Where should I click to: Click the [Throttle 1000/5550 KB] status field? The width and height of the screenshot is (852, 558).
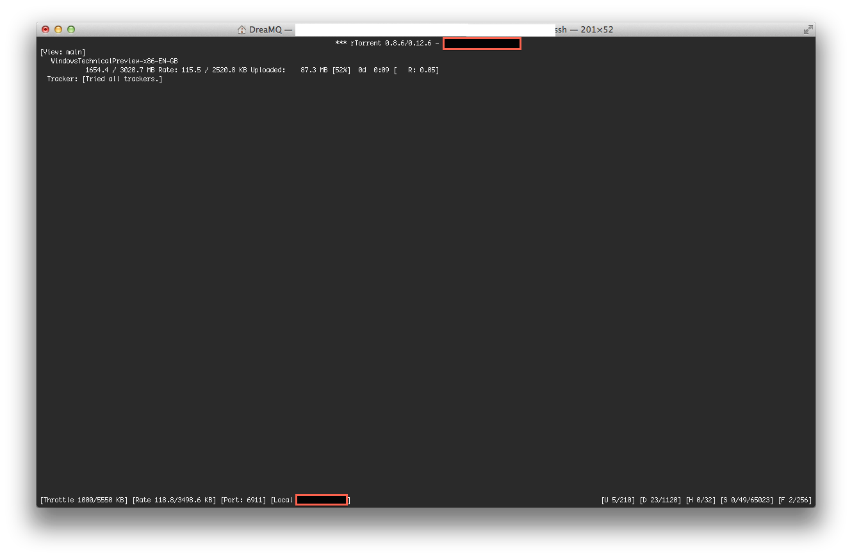click(x=84, y=500)
